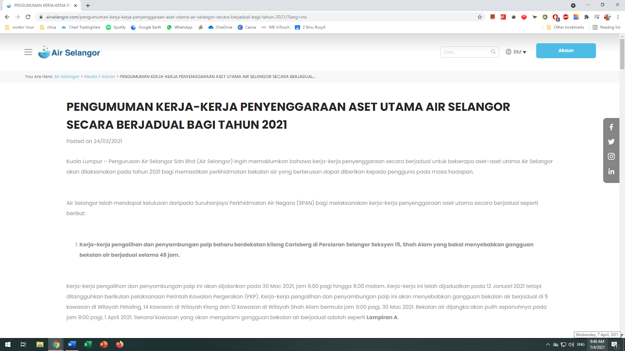View site info via padlock icon
625x351 pixels.
41,17
